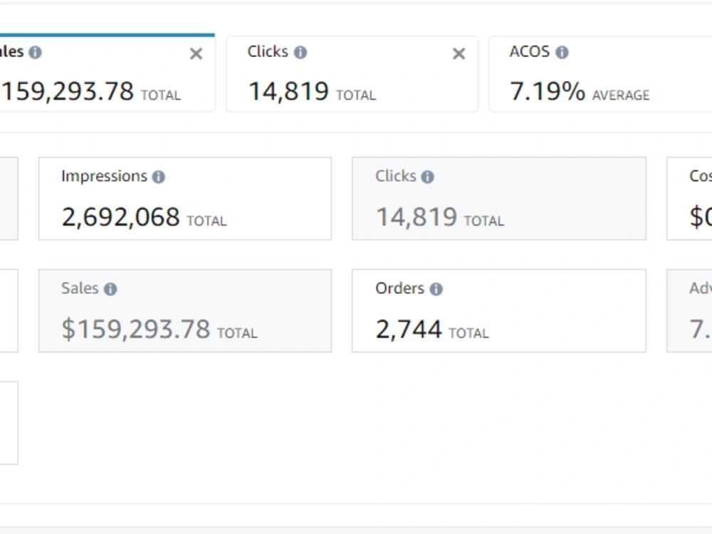Click the 7.19% ACOS average value
Viewport: 712px width, 534px height.
[547, 91]
